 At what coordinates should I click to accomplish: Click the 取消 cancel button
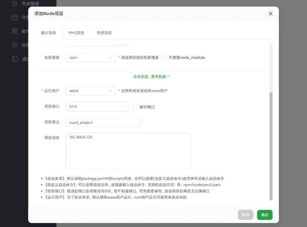pos(245,215)
